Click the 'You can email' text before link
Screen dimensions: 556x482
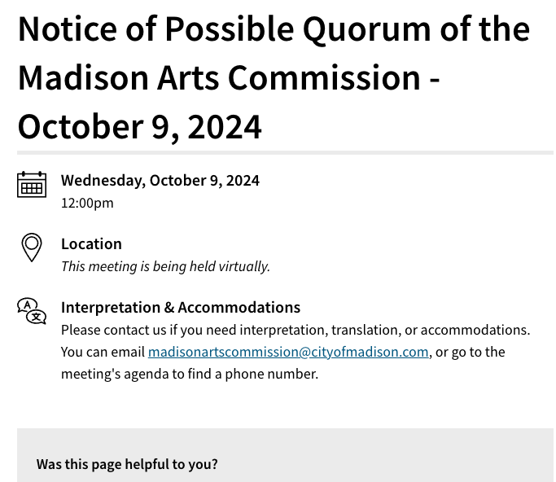tap(103, 352)
